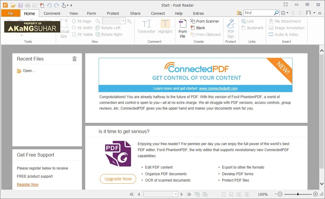Viewport: 325px width, 199px height.
Task: Go to previous page with single left arrow
Action: (x=139, y=194)
